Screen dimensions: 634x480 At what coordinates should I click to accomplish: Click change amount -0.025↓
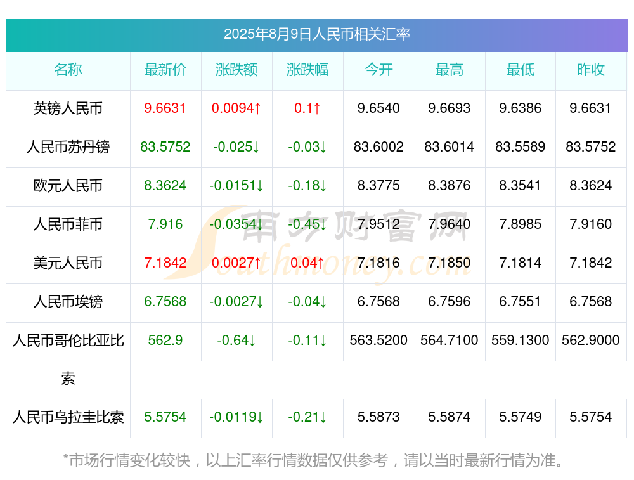tap(236, 147)
